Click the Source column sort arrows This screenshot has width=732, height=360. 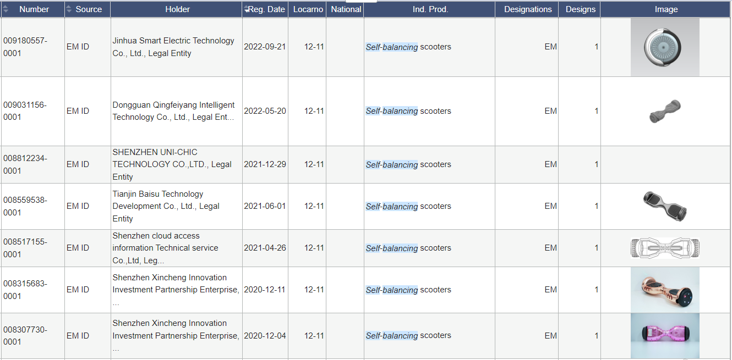click(69, 9)
